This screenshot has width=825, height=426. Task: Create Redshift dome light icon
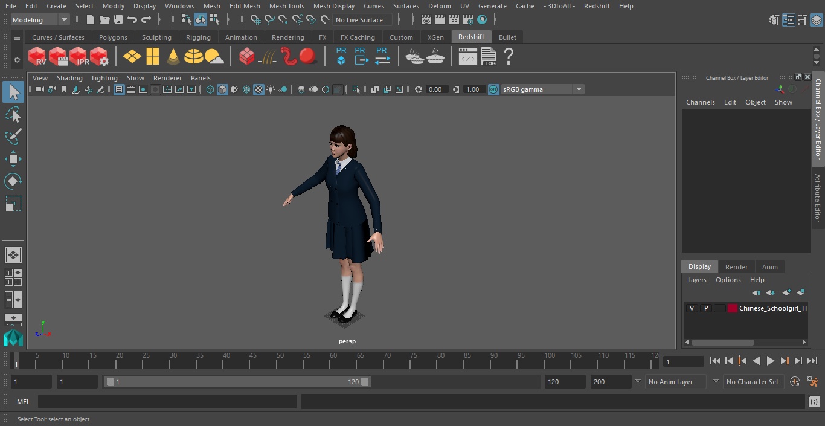click(193, 57)
